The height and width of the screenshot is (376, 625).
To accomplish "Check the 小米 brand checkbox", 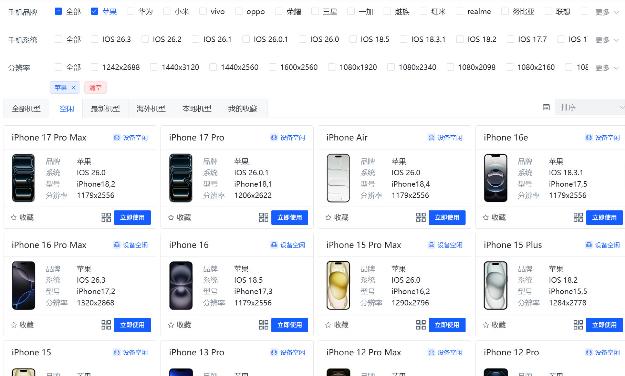I will click(167, 11).
